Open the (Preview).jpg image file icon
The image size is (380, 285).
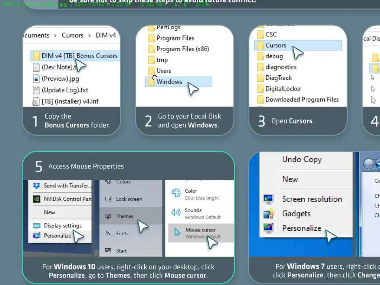[x=36, y=79]
